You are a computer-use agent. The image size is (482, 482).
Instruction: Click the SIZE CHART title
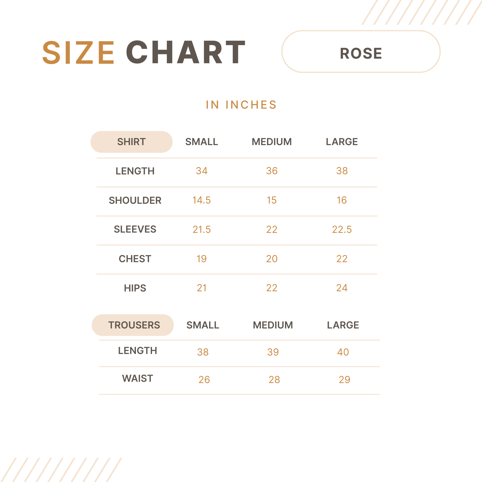tap(144, 53)
